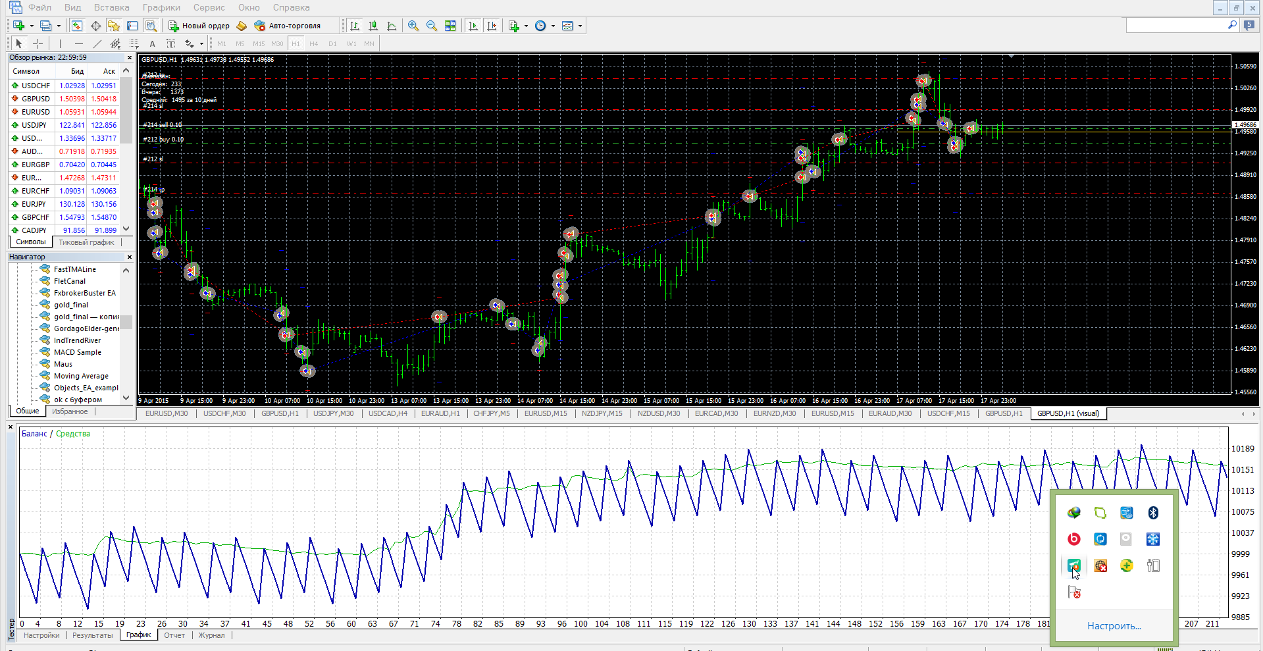1263x651 pixels.
Task: Toggle Авто-торговля button
Action: (x=288, y=26)
